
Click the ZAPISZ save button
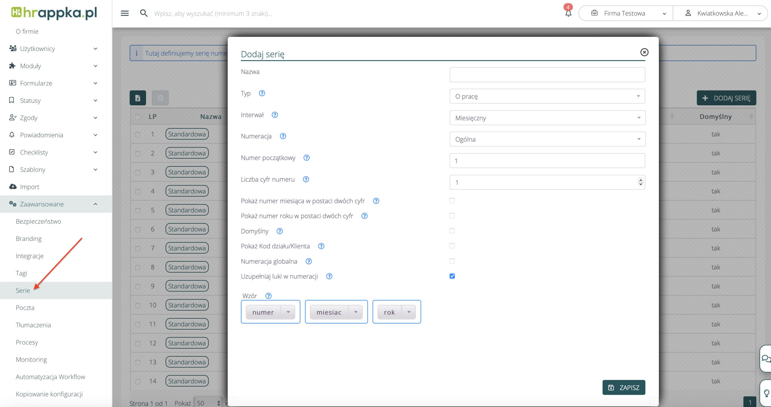click(x=624, y=387)
